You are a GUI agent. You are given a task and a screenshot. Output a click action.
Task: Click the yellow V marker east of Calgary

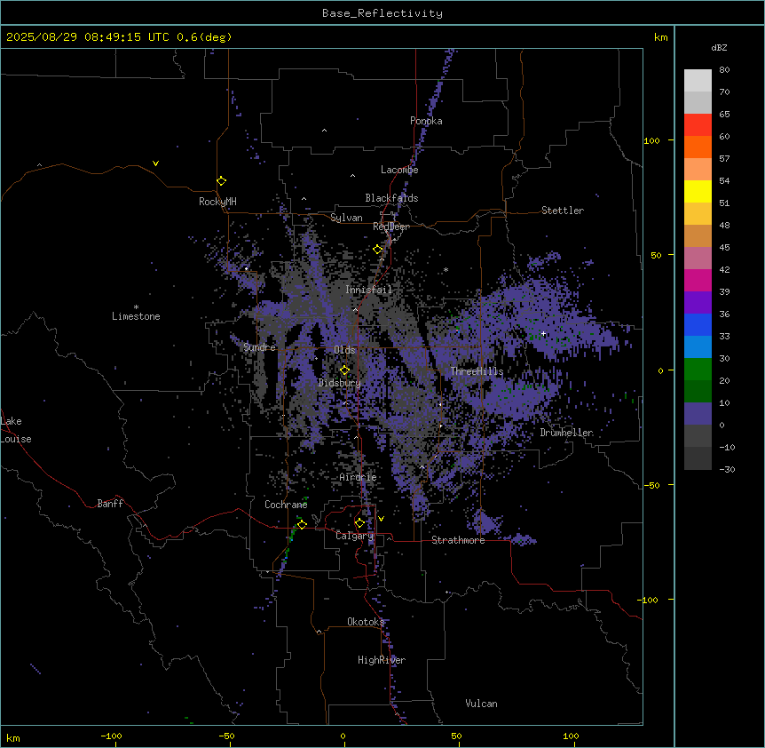coord(381,519)
